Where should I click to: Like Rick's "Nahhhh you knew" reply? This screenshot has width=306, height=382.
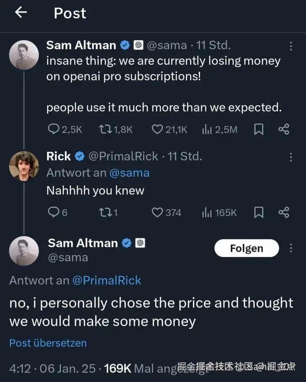[x=157, y=212]
